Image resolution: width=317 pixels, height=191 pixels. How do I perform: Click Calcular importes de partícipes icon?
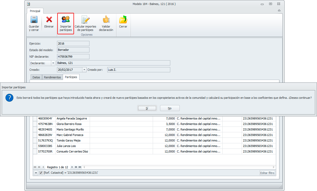(86, 20)
